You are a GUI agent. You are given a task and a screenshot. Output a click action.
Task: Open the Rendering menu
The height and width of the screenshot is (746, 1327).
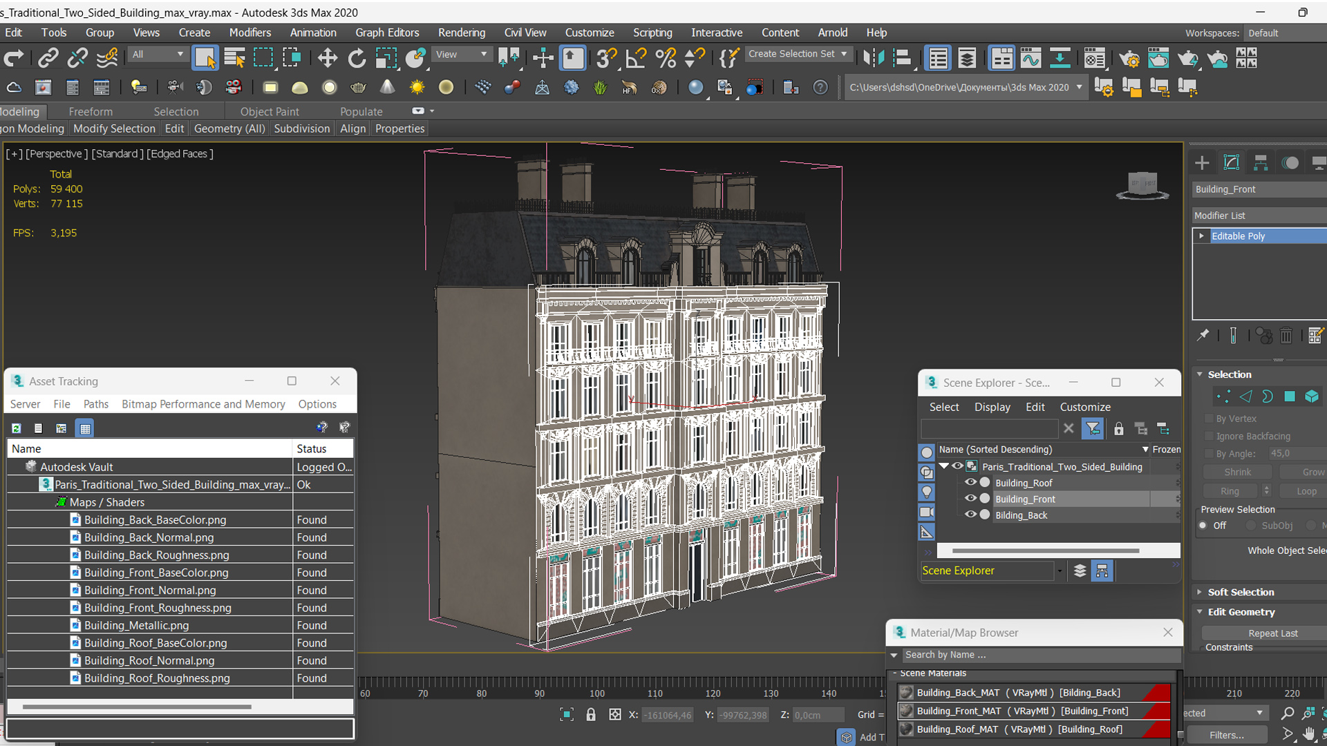click(x=461, y=32)
